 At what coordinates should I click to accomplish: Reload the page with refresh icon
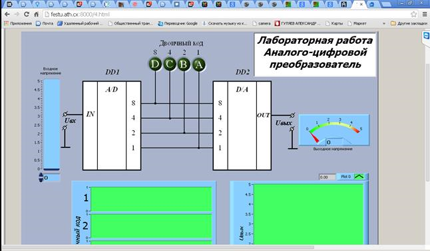(27, 14)
